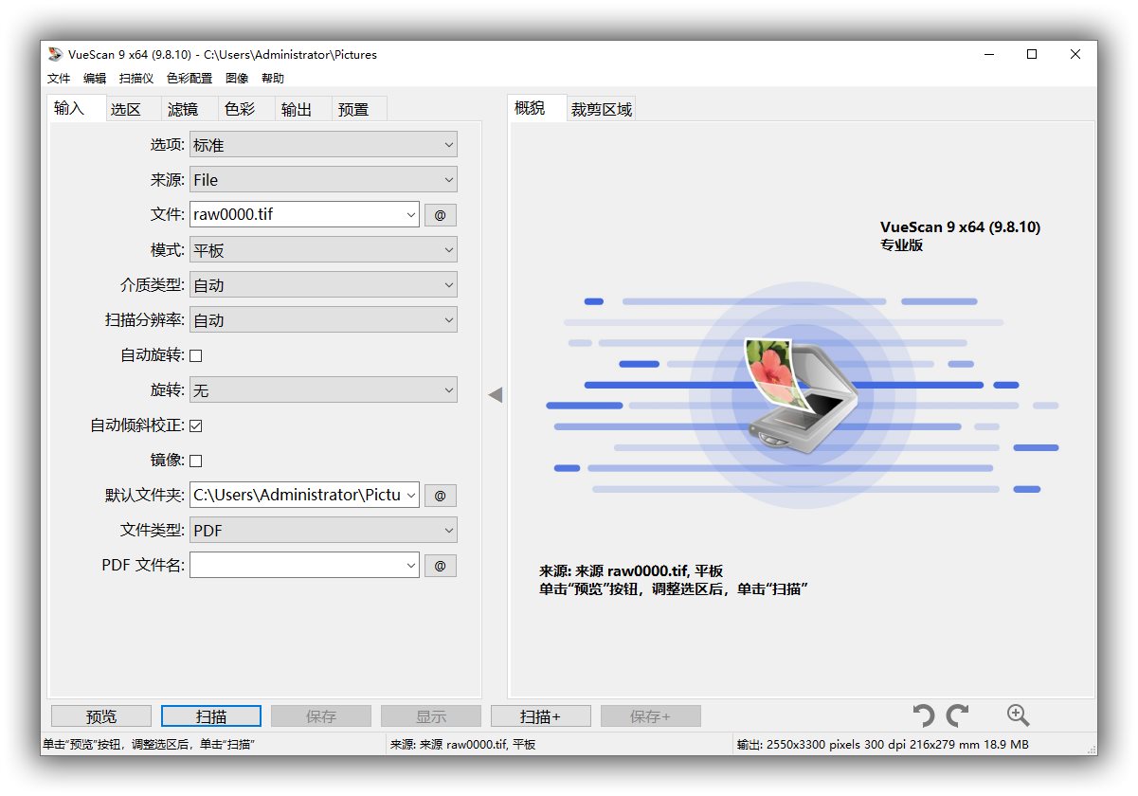Open the 扫描仪 menu
This screenshot has height=796, width=1138.
tap(136, 79)
